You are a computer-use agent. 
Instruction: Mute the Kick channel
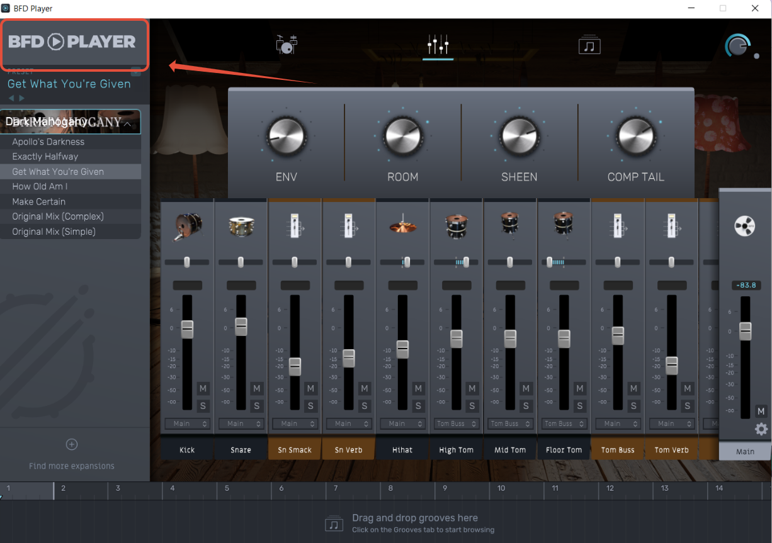(x=203, y=389)
